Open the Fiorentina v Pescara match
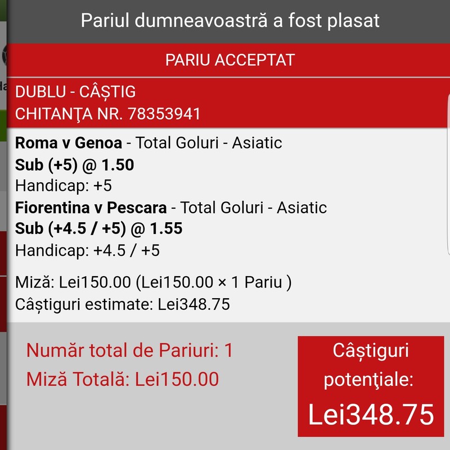 [x=91, y=208]
